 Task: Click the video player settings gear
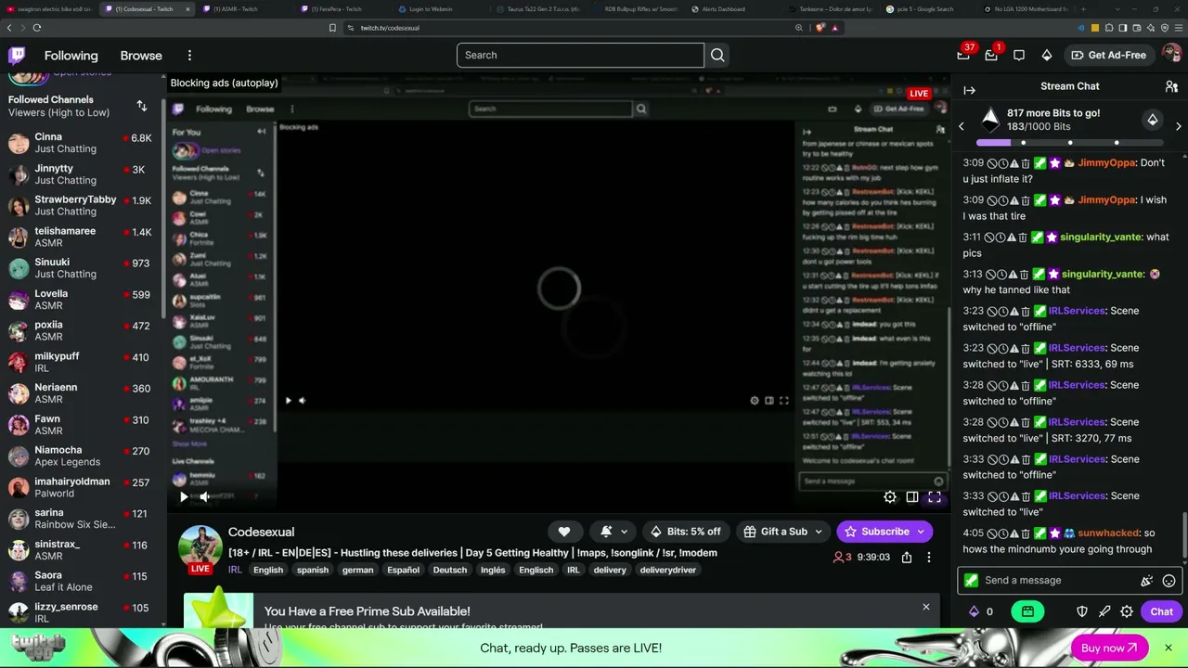[x=890, y=497]
